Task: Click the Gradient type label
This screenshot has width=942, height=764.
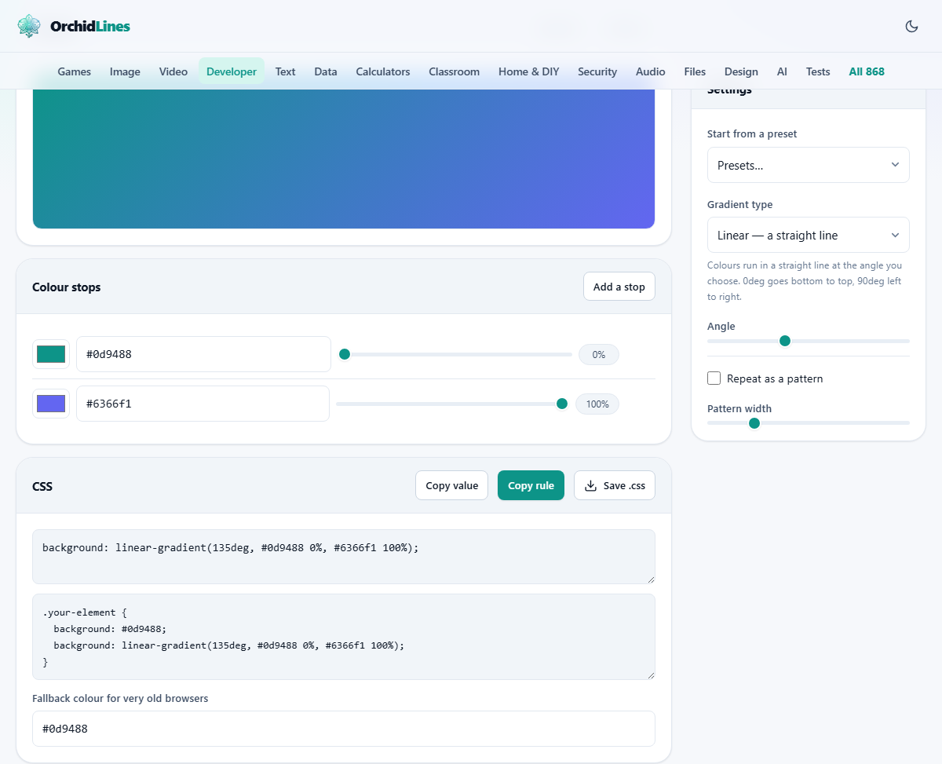Action: 739,204
